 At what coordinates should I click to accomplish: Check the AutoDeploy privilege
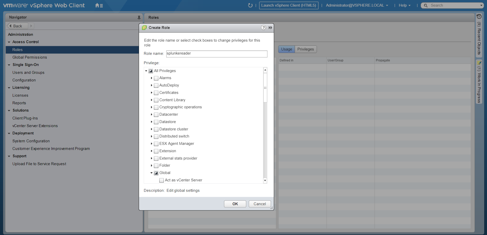pos(156,85)
